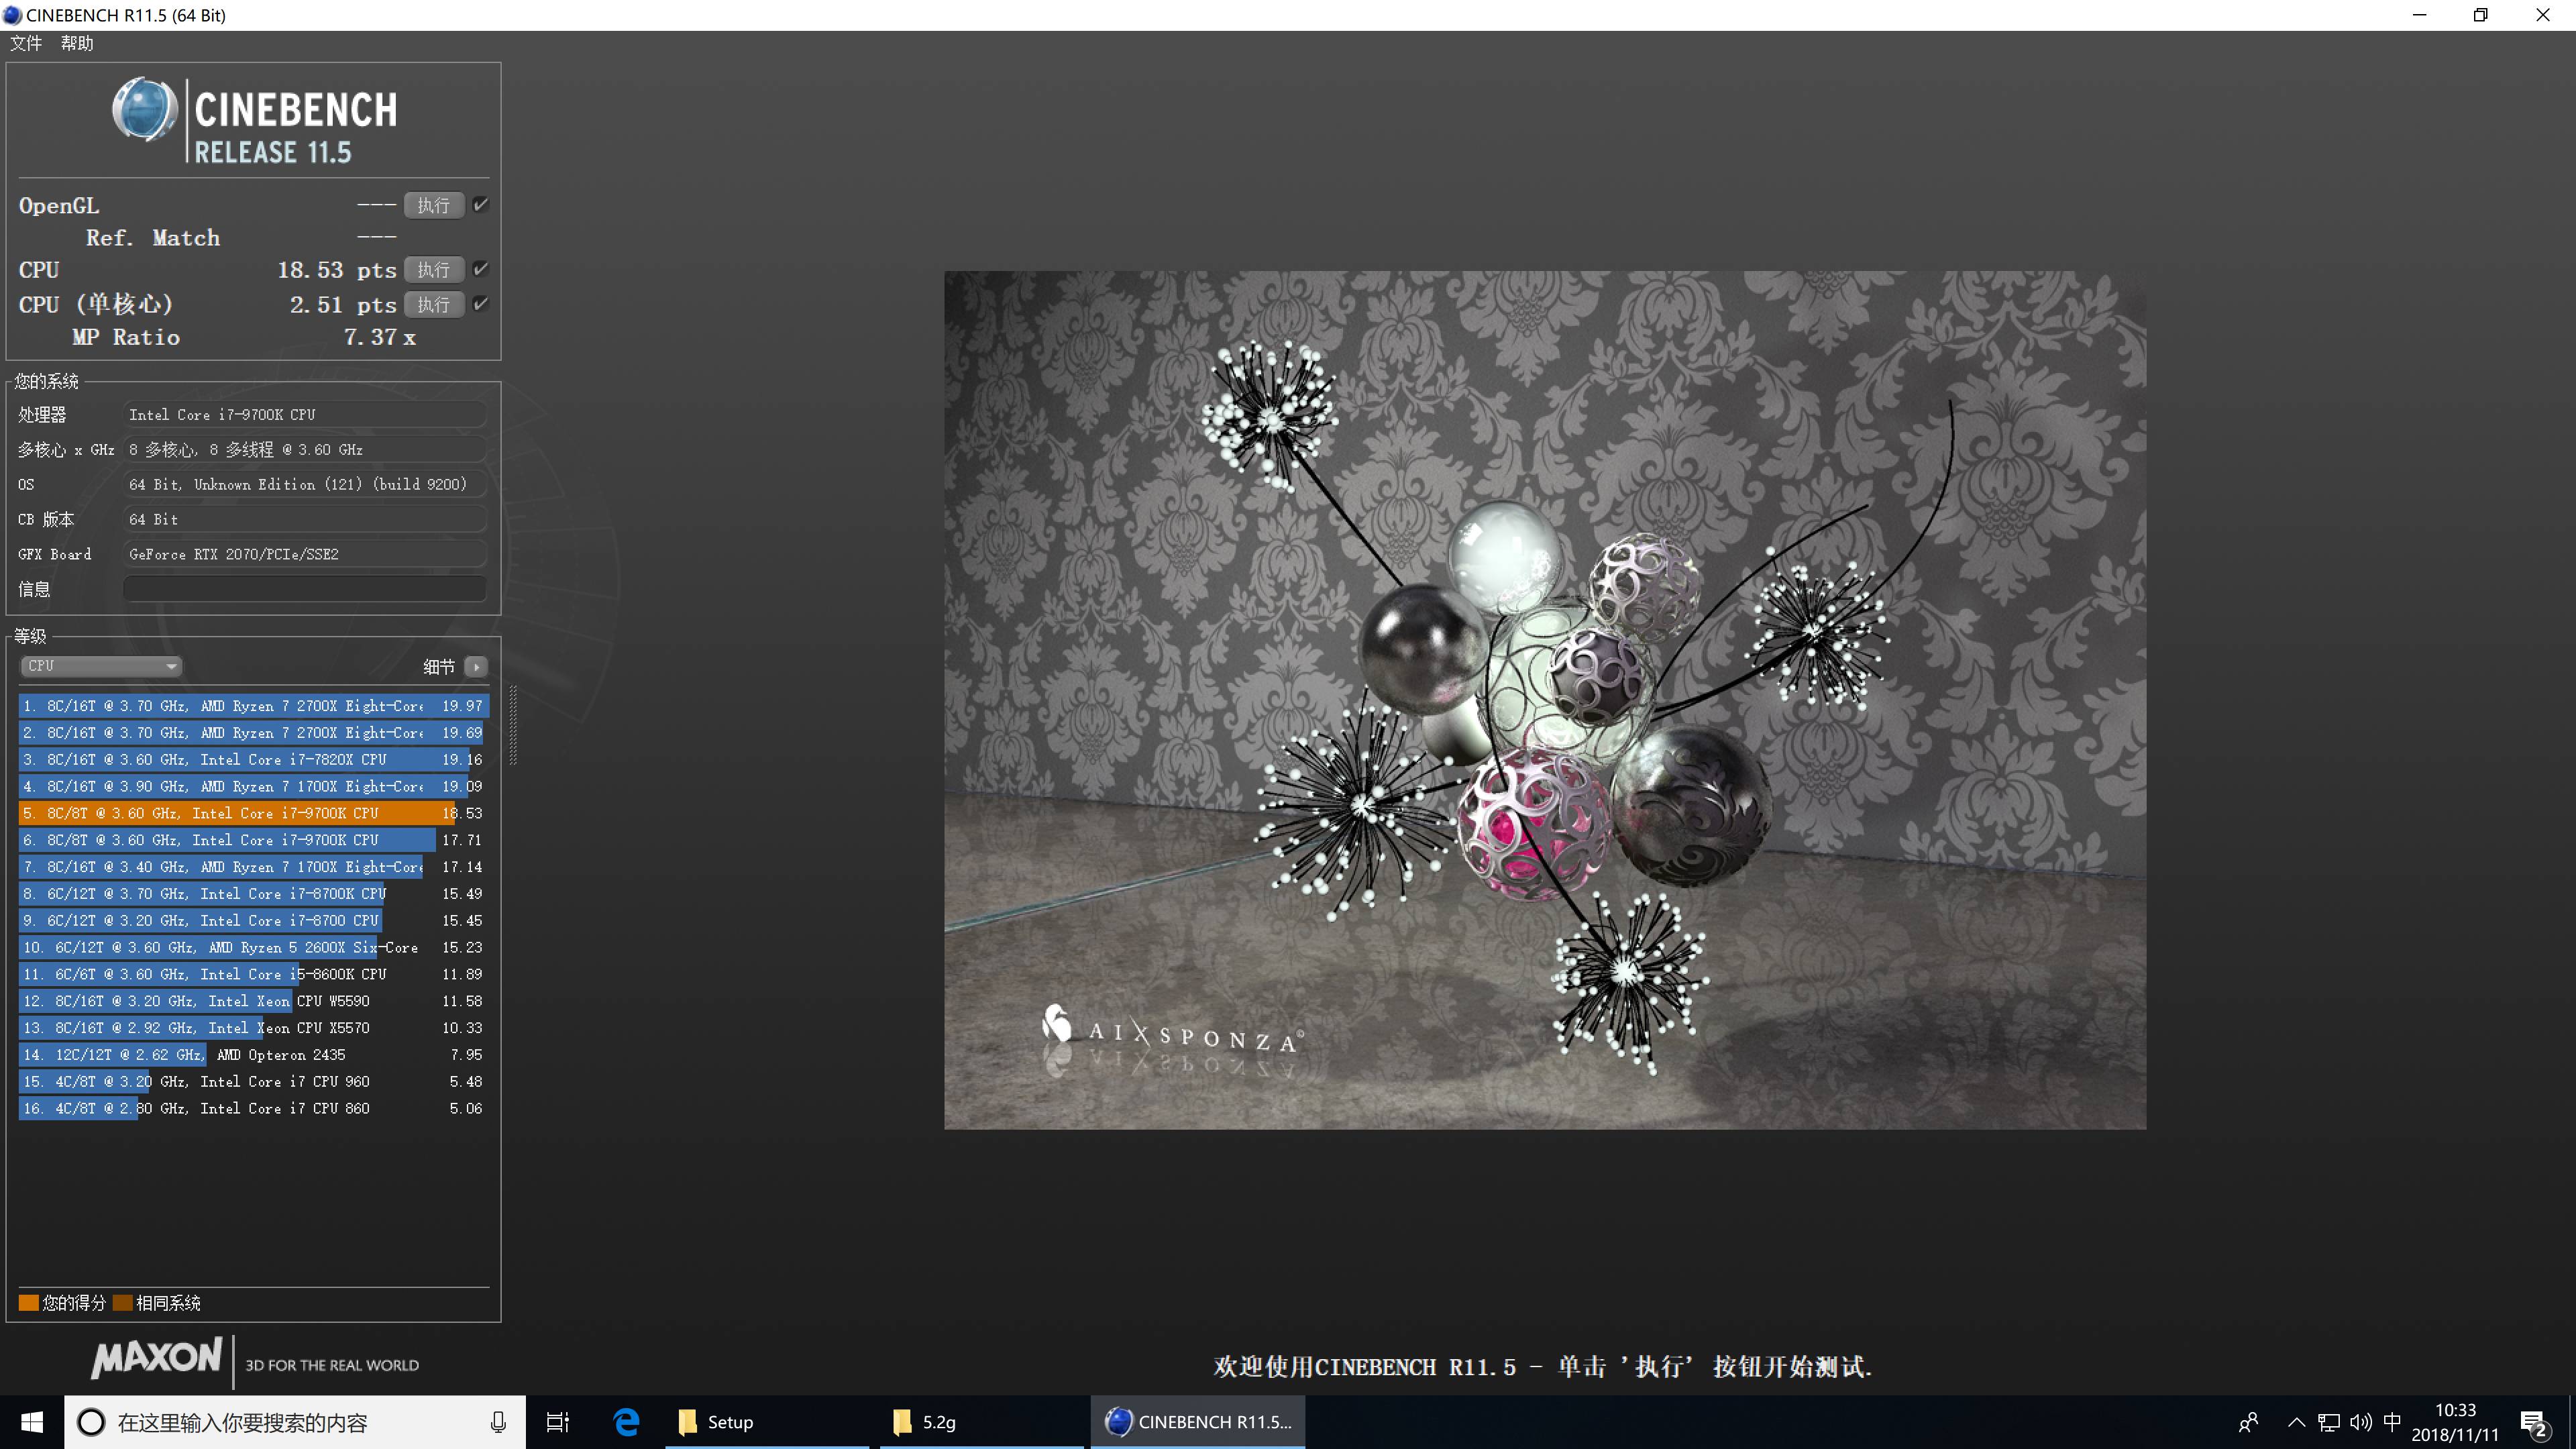Click the Windows Start button

point(32,1422)
